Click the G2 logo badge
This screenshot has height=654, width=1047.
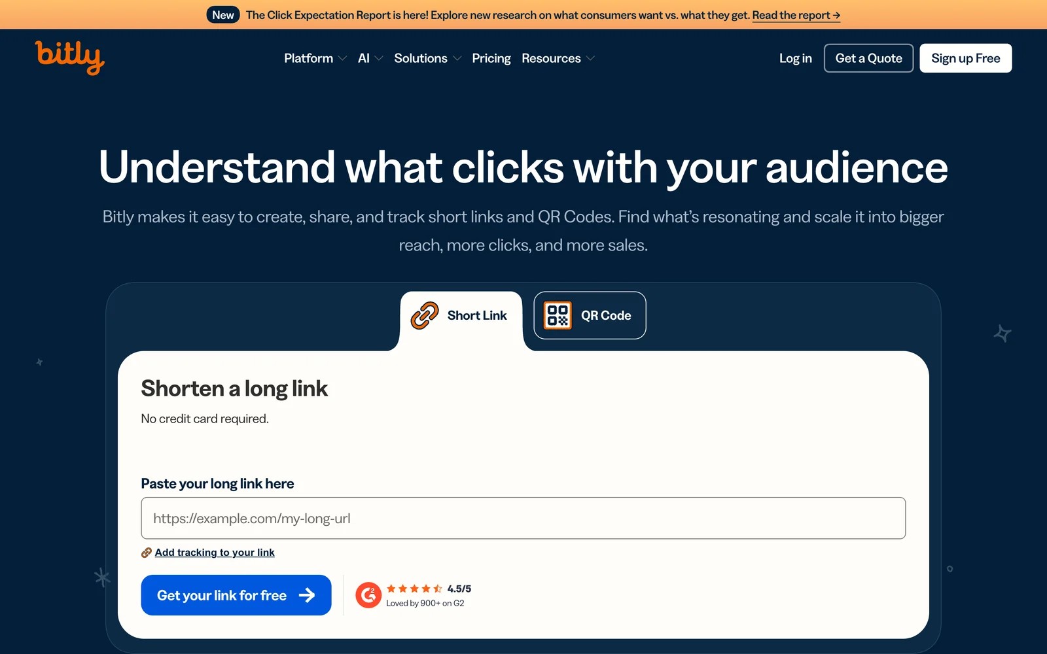368,595
